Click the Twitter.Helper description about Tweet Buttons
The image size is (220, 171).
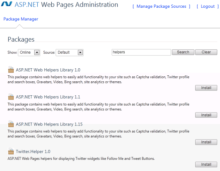pos(81,159)
